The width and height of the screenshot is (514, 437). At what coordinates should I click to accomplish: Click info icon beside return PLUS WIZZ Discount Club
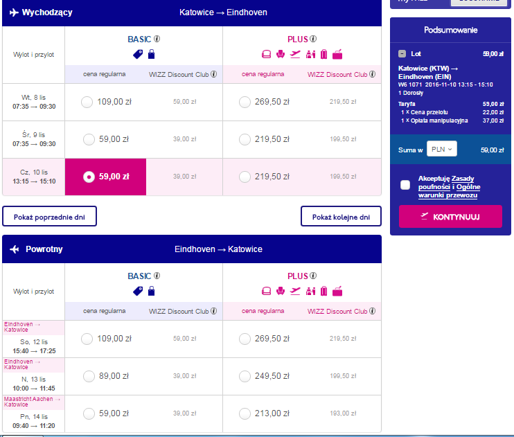[373, 311]
